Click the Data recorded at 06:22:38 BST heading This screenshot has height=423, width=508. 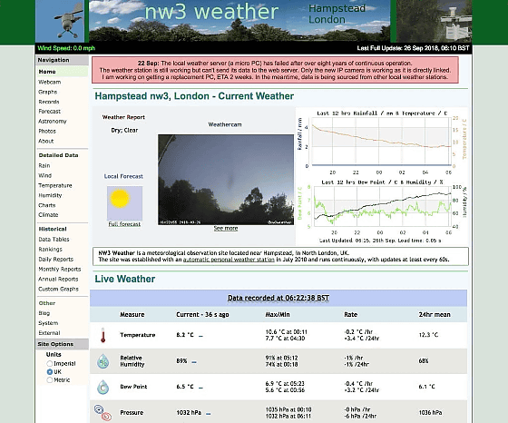278,298
